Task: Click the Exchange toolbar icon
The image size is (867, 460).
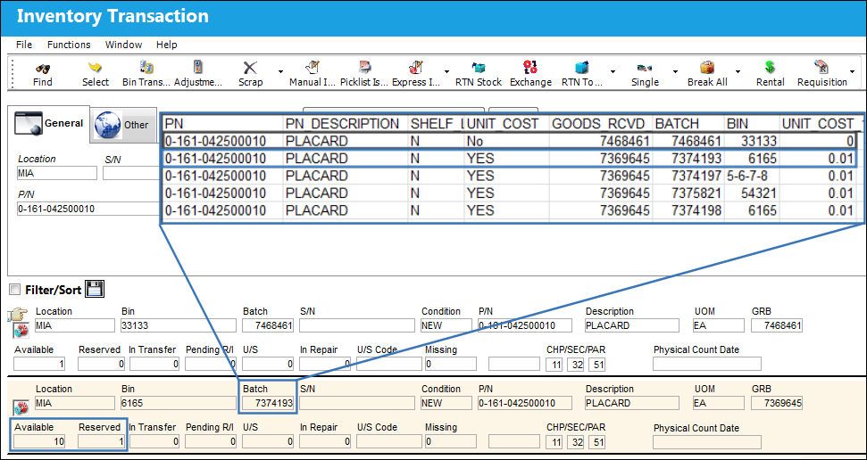Action: tap(530, 68)
